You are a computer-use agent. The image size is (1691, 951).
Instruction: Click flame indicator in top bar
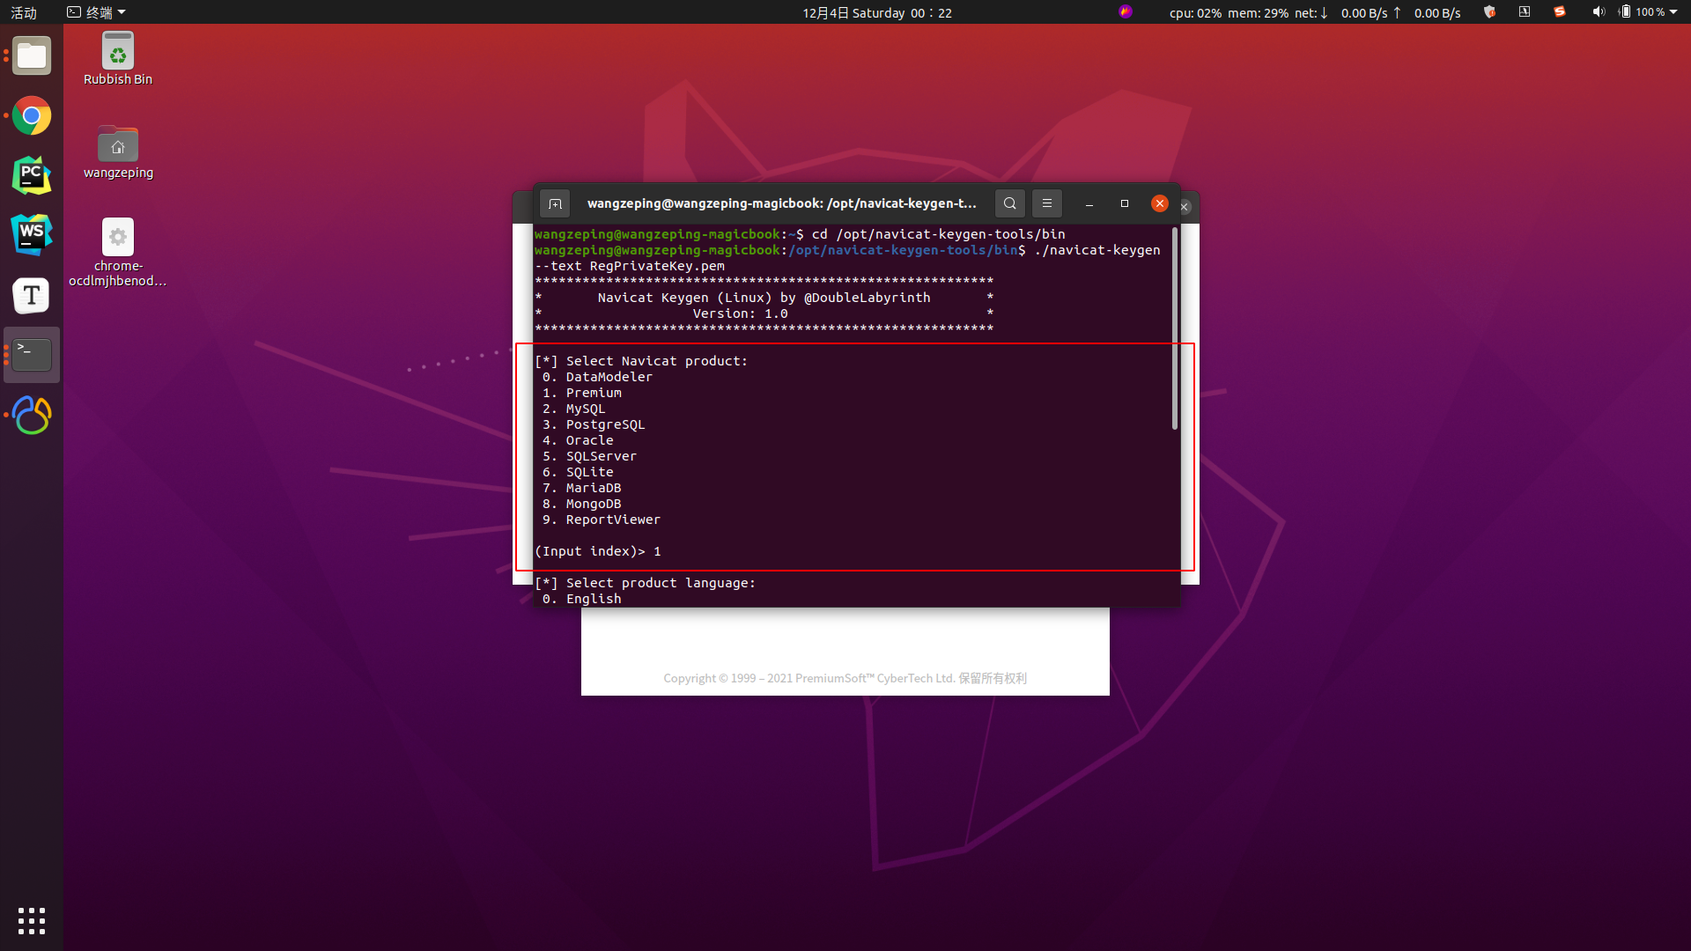click(1126, 12)
